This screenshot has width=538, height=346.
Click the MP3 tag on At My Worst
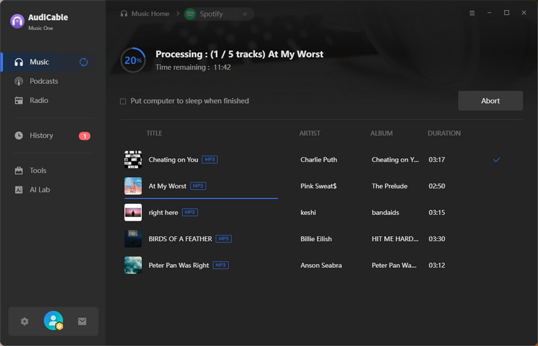198,186
